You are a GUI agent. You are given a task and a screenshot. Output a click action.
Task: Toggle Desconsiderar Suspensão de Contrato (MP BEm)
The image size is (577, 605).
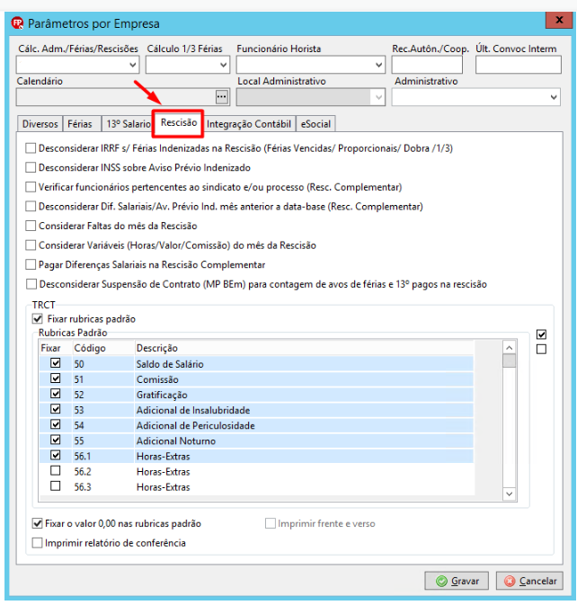click(31, 284)
